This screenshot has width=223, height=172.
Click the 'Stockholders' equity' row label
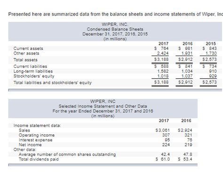[34, 76]
